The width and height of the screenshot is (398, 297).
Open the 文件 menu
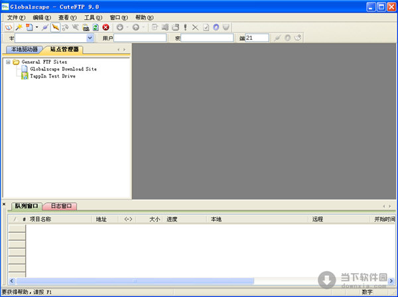16,17
